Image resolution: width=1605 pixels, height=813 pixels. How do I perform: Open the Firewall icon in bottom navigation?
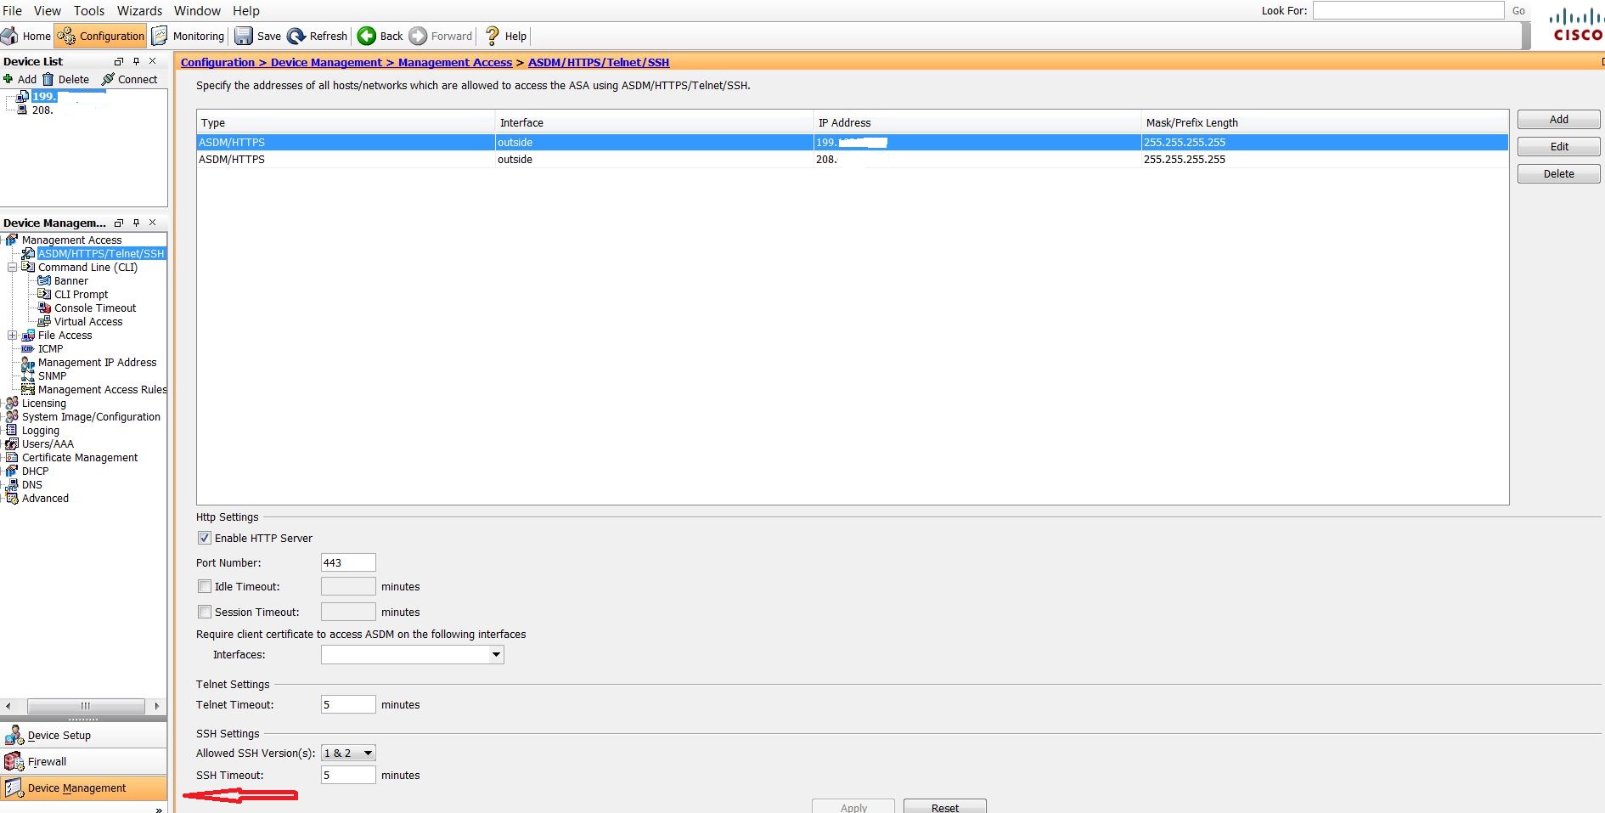coord(14,762)
